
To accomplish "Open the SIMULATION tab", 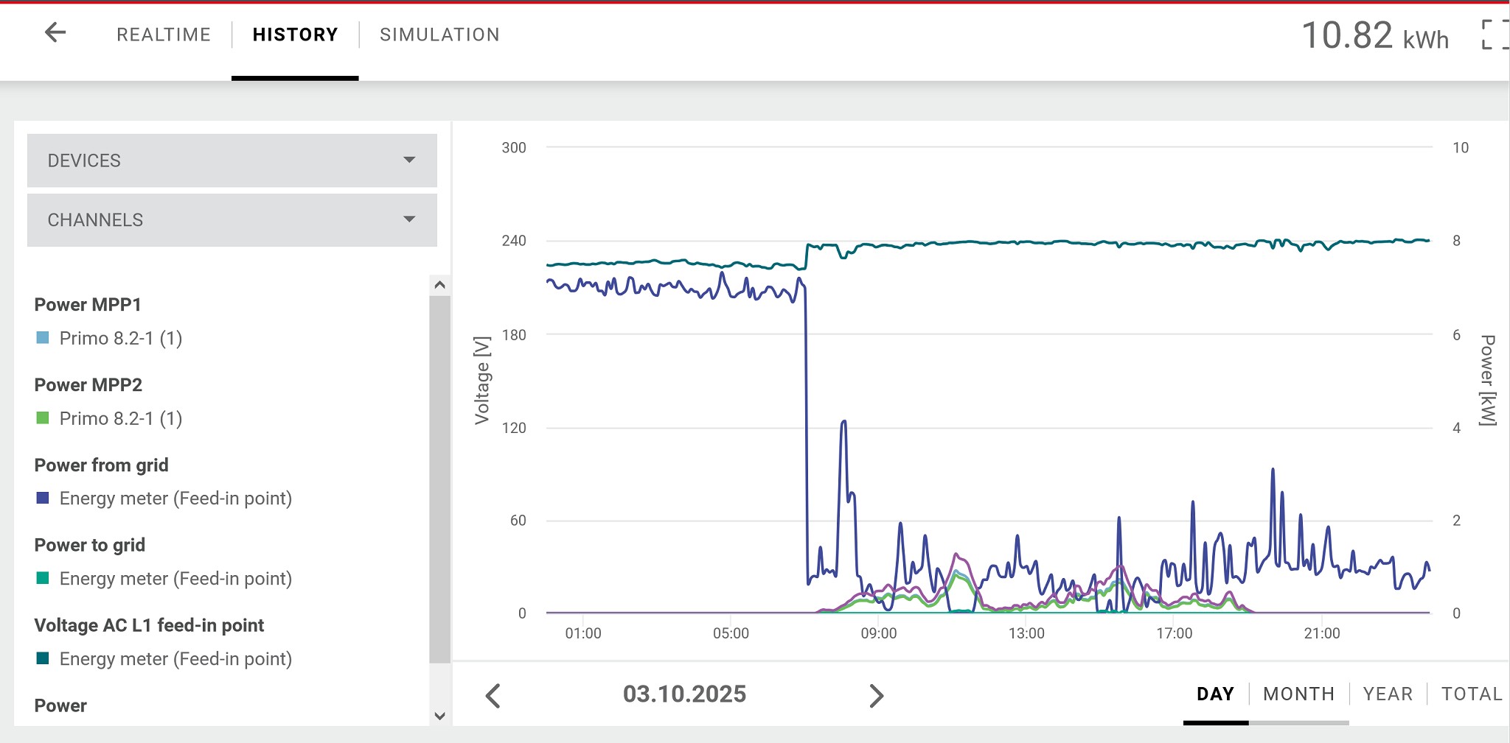I will pyautogui.click(x=439, y=35).
